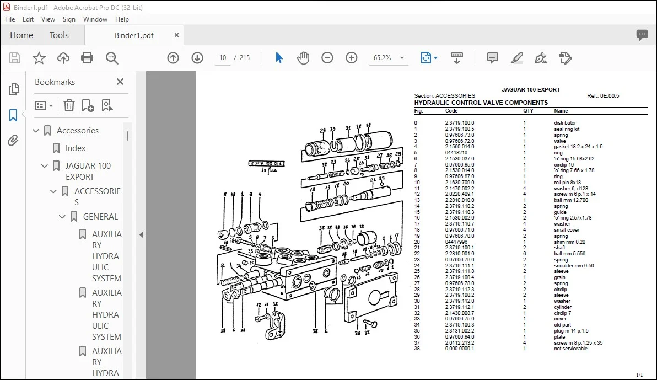Select the Accessories bookmark label
Image resolution: width=657 pixels, height=380 pixels.
click(x=78, y=131)
